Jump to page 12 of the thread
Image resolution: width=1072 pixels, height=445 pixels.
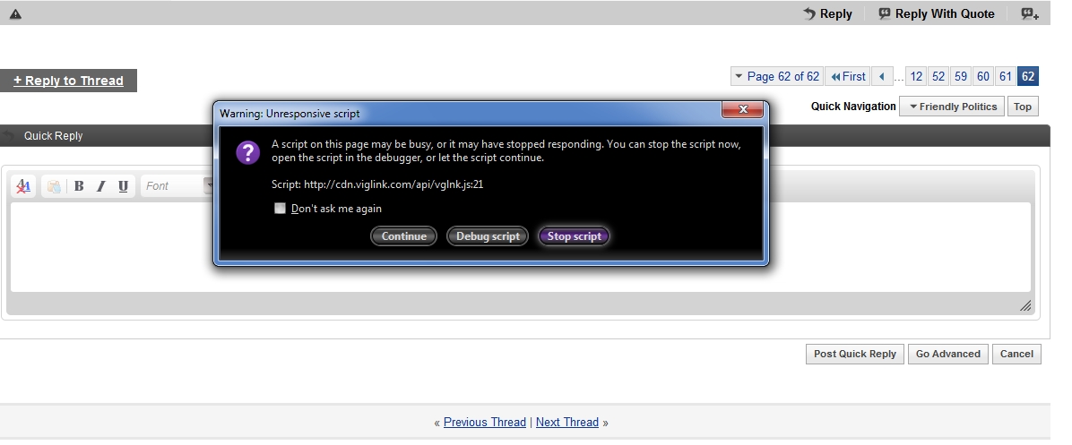[916, 76]
